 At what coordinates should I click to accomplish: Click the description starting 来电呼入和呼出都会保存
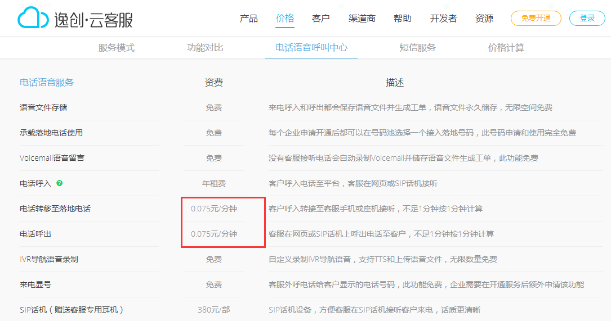411,107
